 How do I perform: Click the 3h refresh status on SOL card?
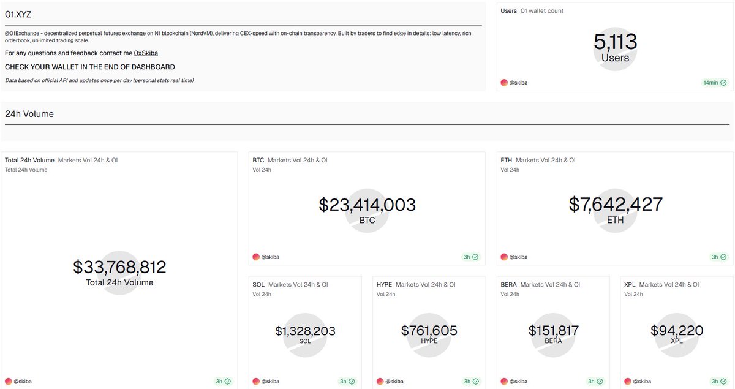pos(347,381)
